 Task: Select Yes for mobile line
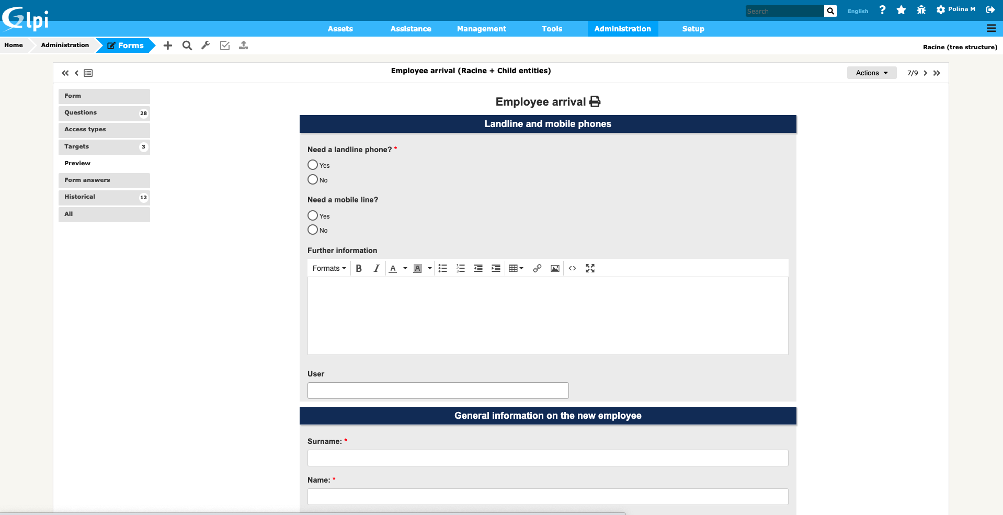tap(313, 215)
